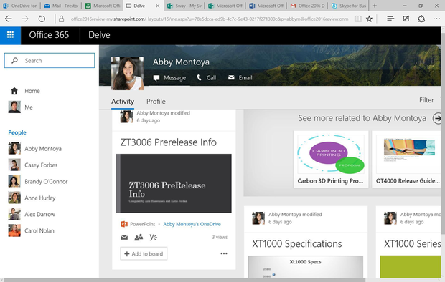Switch to the Sway browser tab
Viewport: 445px width, 282px height.
(x=184, y=6)
